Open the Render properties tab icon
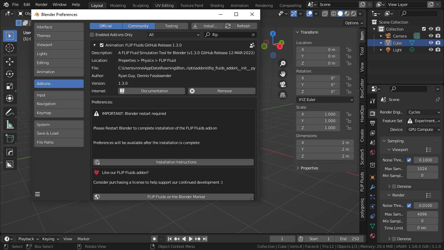The height and width of the screenshot is (250, 444). (373, 114)
